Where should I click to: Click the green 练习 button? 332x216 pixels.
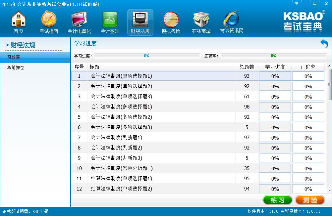(x=277, y=200)
